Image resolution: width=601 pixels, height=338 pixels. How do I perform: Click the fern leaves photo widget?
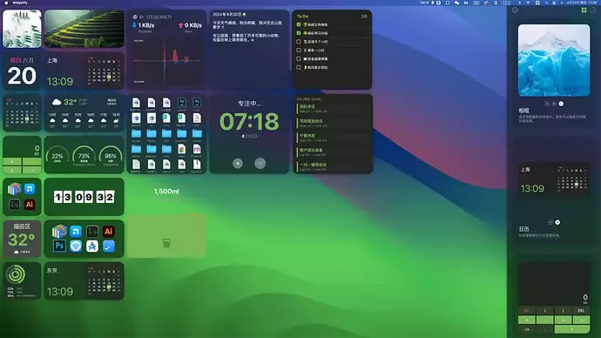coord(22,29)
